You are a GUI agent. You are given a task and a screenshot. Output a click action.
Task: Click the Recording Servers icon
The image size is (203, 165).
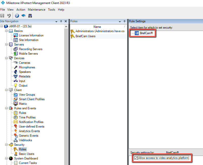[x=16, y=49]
